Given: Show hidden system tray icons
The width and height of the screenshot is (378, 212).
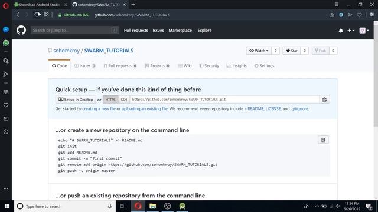Looking at the screenshot, I should click(x=317, y=206).
